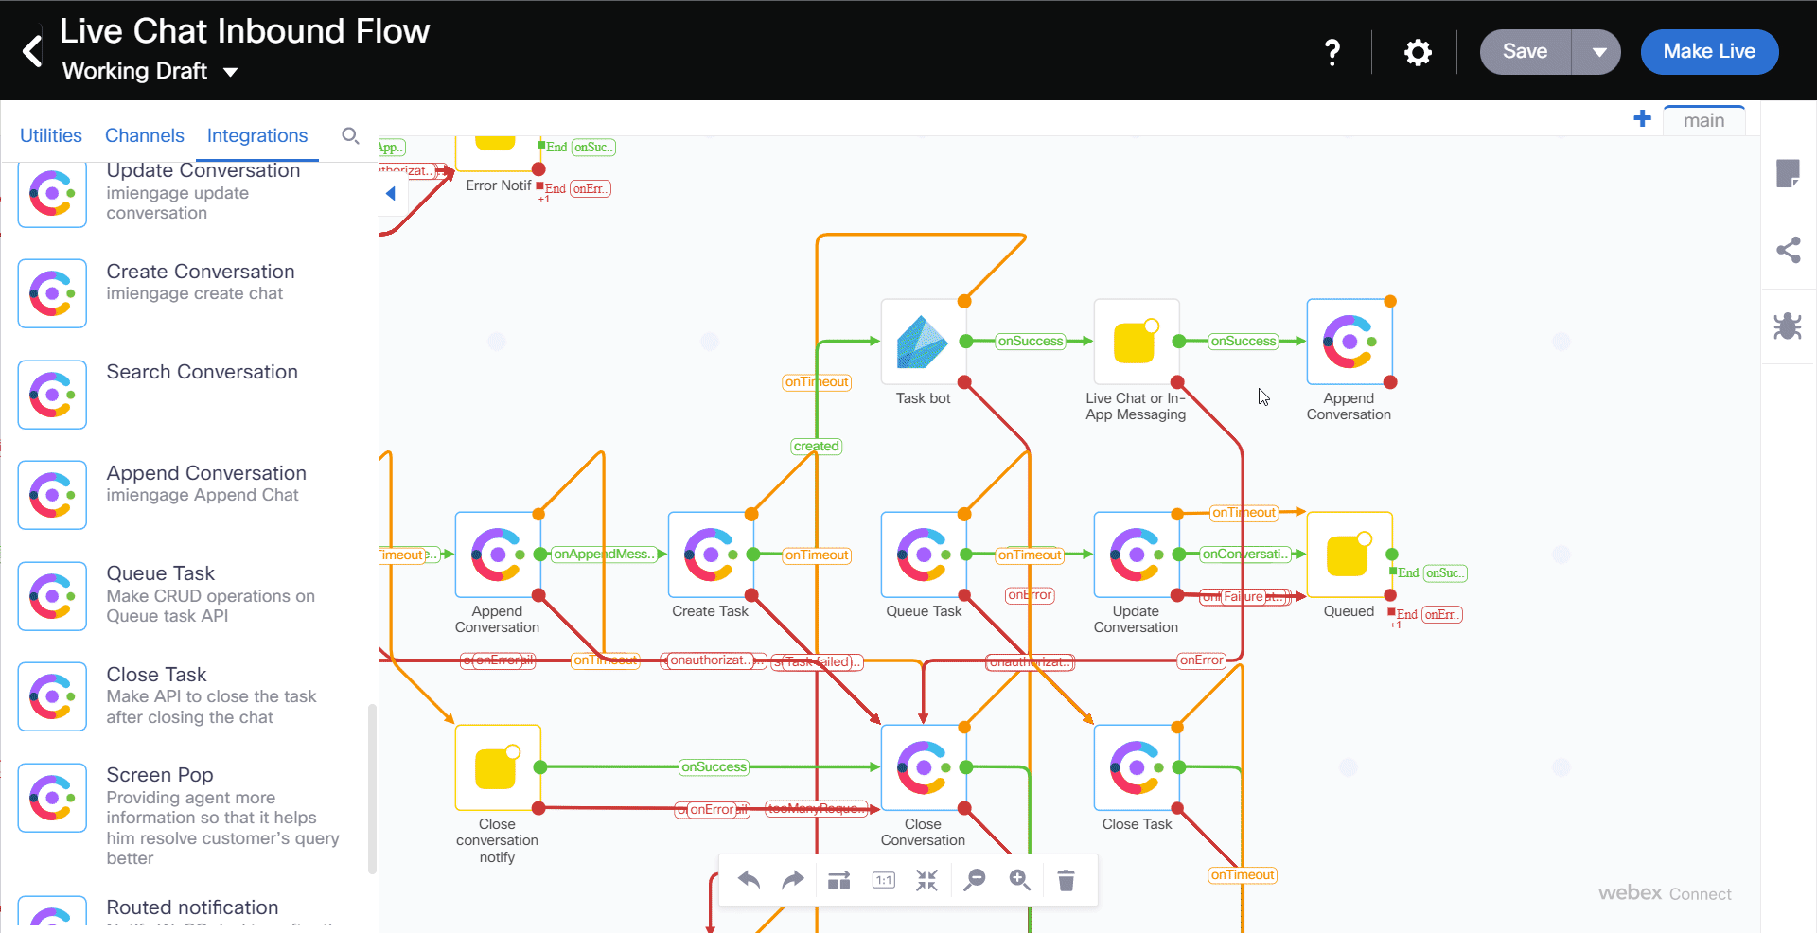Select Queue Task palette icon
Viewport: 1817px width, 933px height.
pyautogui.click(x=52, y=596)
